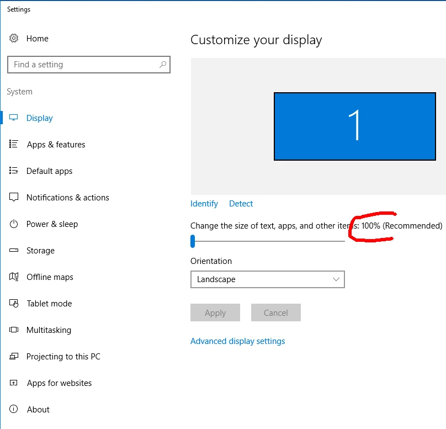Click the 100% (Recommended) scaling text
The height and width of the screenshot is (429, 446).
(402, 226)
